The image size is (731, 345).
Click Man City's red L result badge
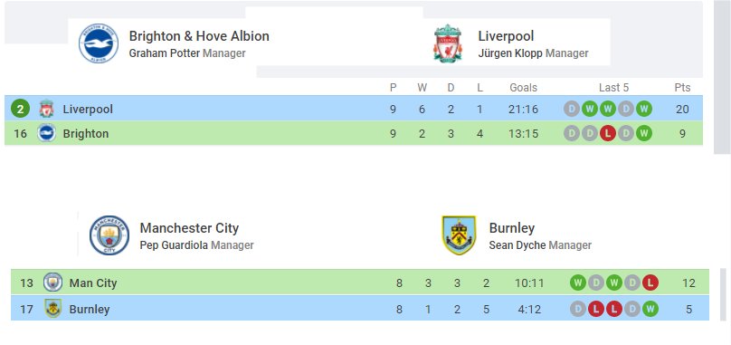coord(650,283)
